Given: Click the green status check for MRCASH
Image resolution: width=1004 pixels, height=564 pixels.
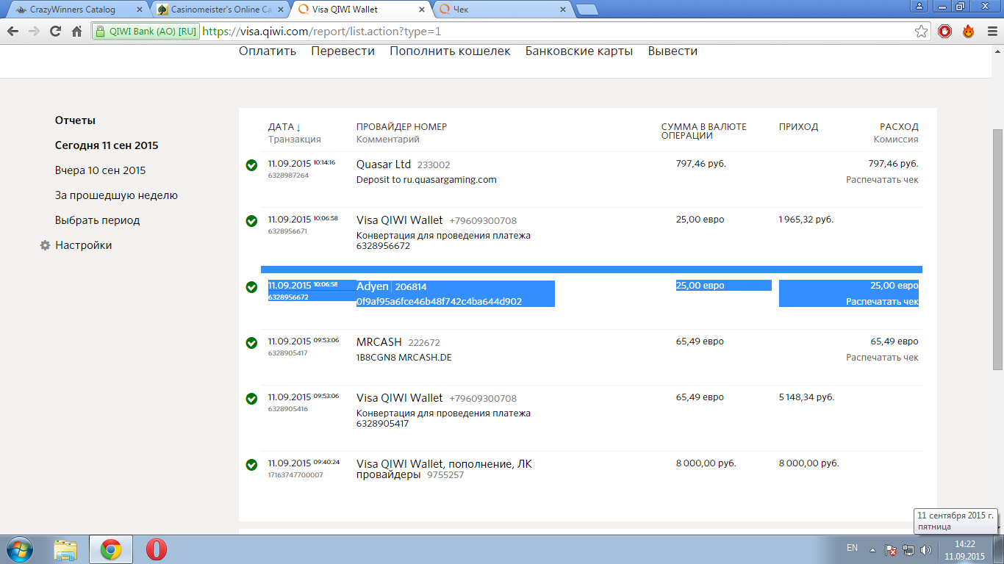Looking at the screenshot, I should 251,342.
